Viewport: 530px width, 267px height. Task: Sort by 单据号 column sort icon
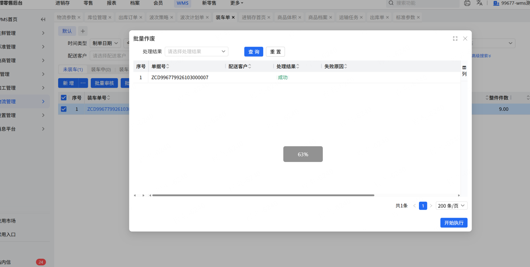[168, 66]
